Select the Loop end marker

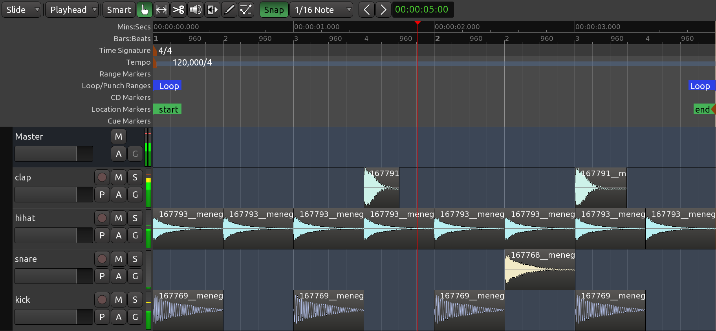coord(701,86)
